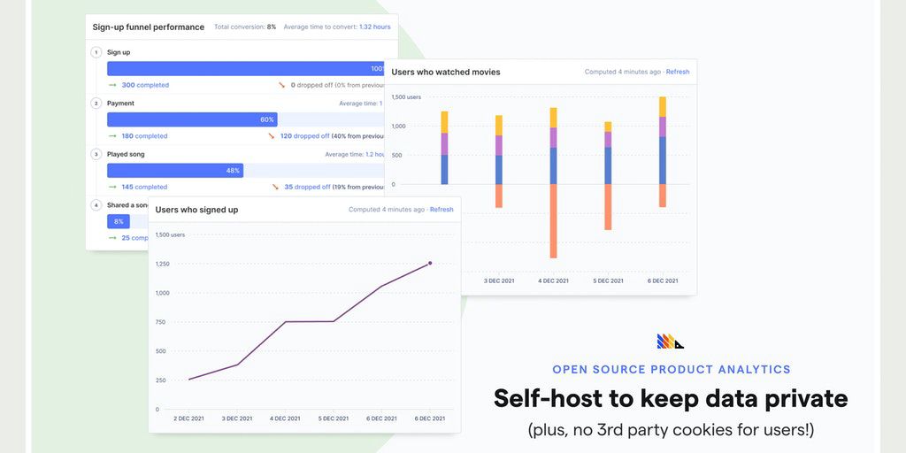This screenshot has height=453, width=906.
Task: Click the red drop-off arrow beside 35 dropped off
Action: [276, 188]
